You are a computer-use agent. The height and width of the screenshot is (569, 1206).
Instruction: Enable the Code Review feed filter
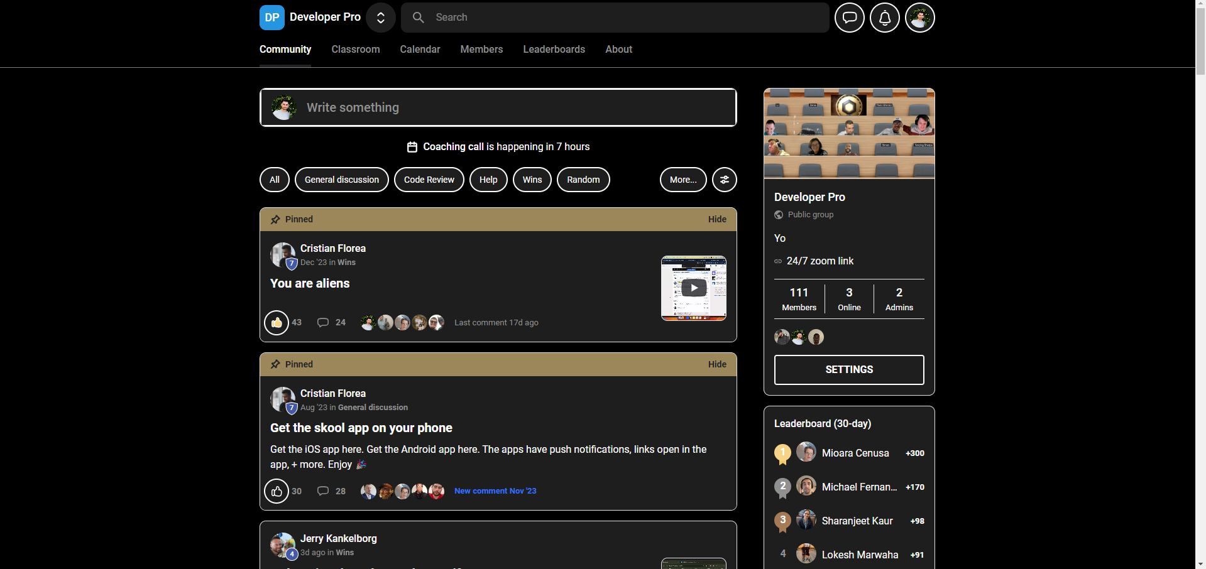click(x=429, y=180)
